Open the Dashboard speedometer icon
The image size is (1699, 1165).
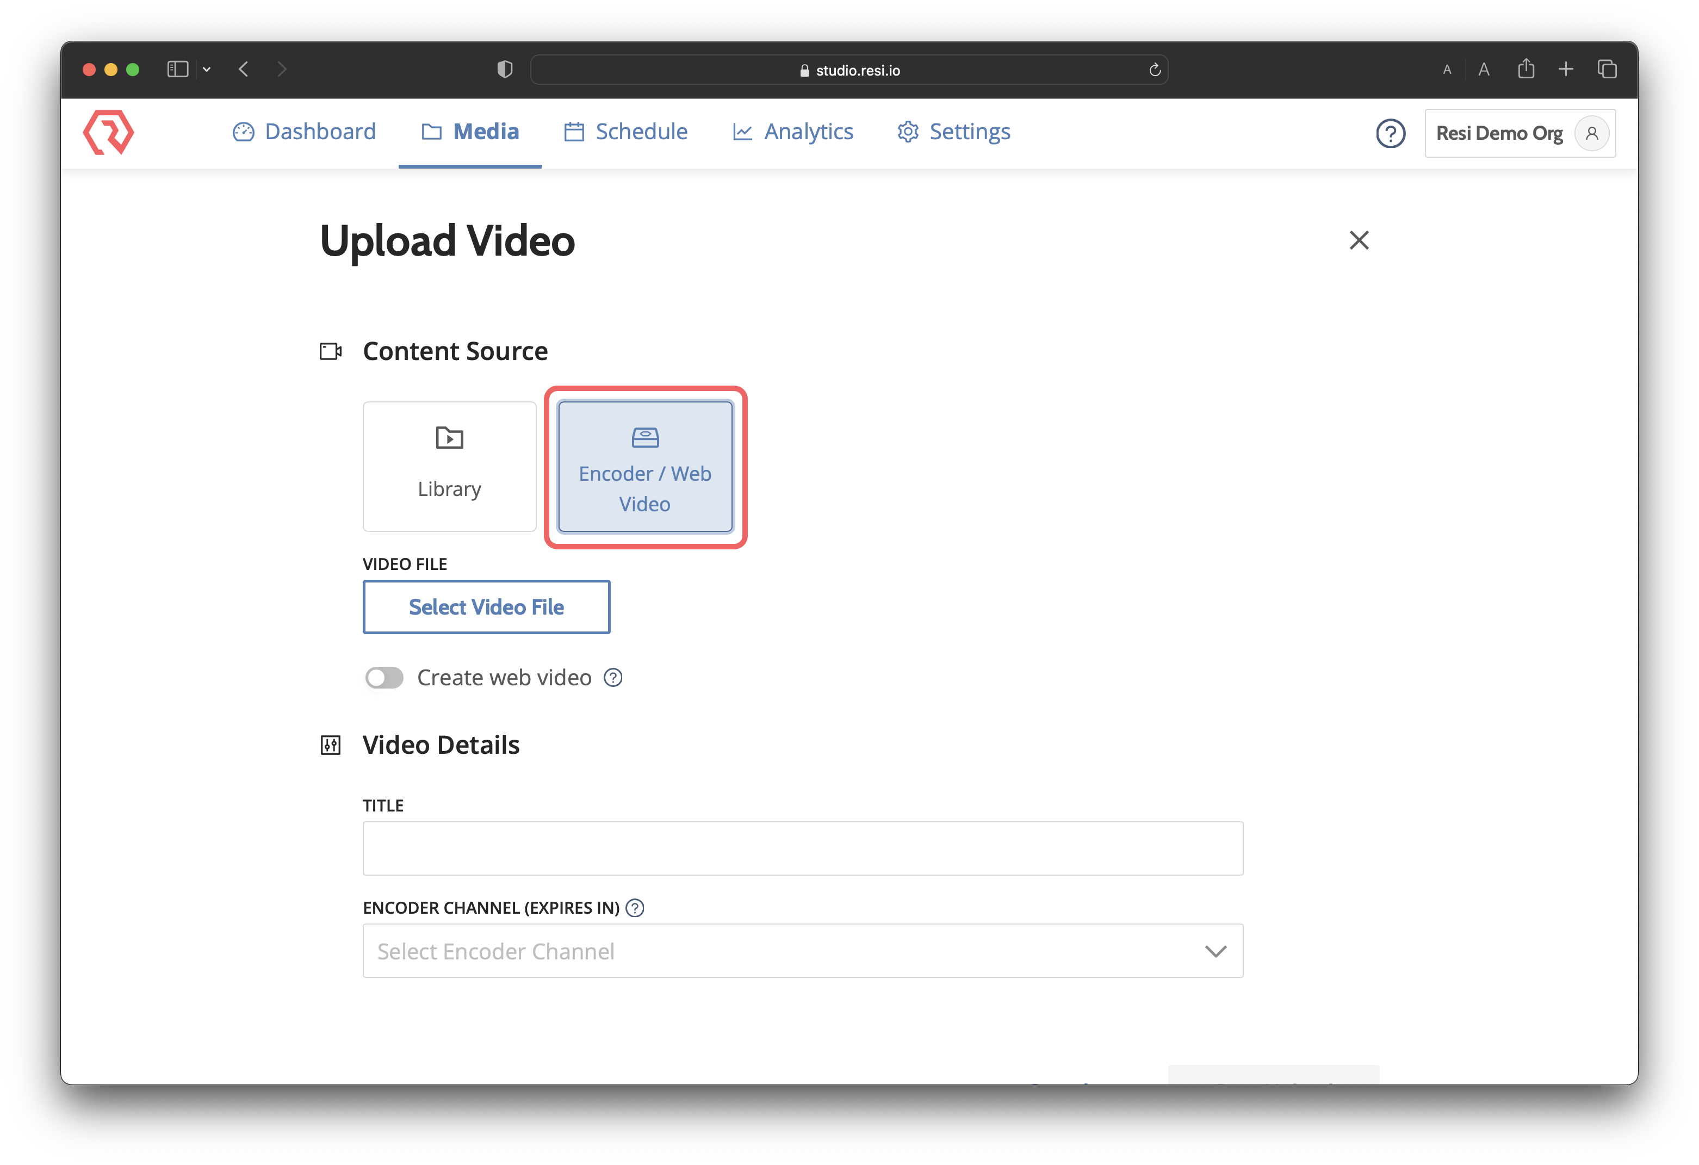coord(244,132)
